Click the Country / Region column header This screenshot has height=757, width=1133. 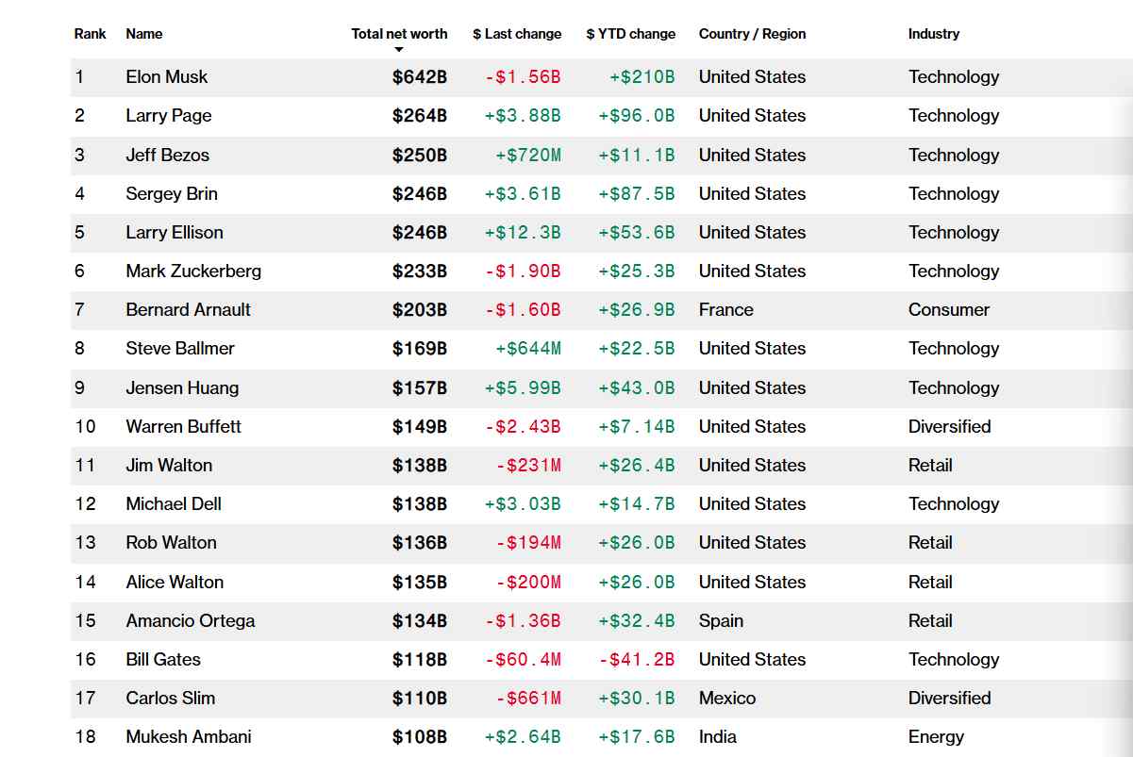tap(752, 34)
